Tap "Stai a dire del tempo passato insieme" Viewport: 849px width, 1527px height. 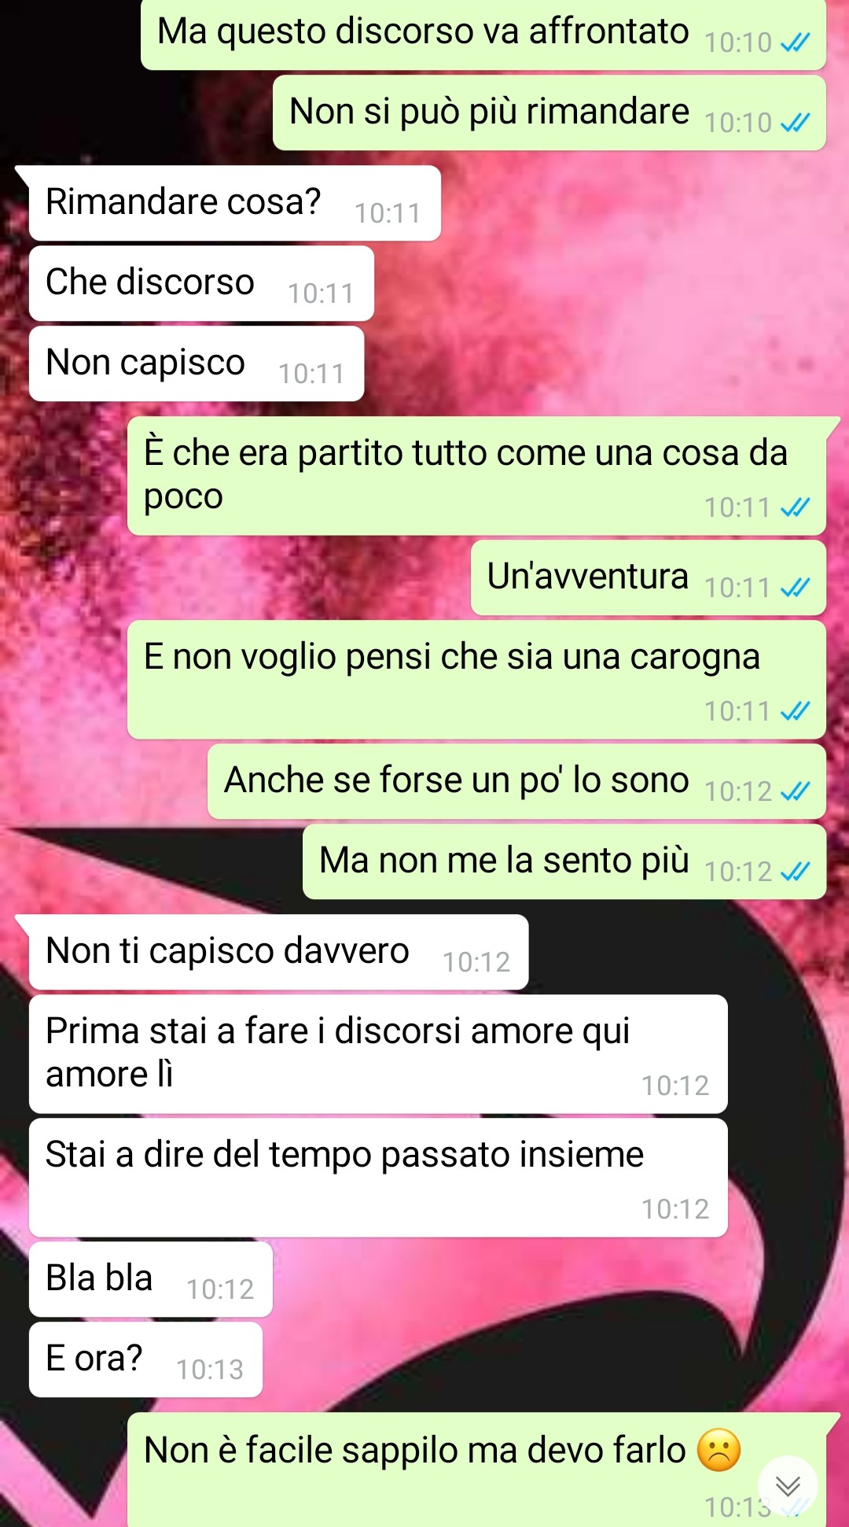(x=378, y=1178)
